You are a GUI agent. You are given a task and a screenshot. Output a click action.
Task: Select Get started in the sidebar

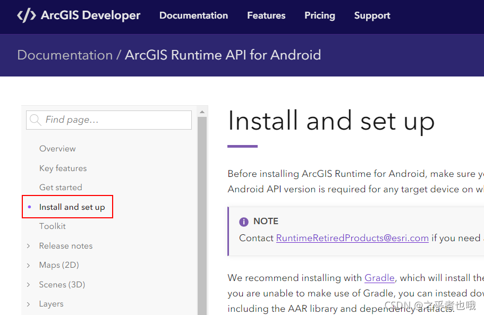click(61, 188)
